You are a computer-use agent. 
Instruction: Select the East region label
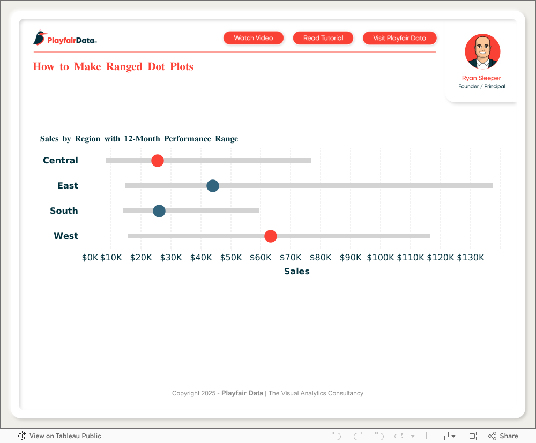click(x=68, y=185)
